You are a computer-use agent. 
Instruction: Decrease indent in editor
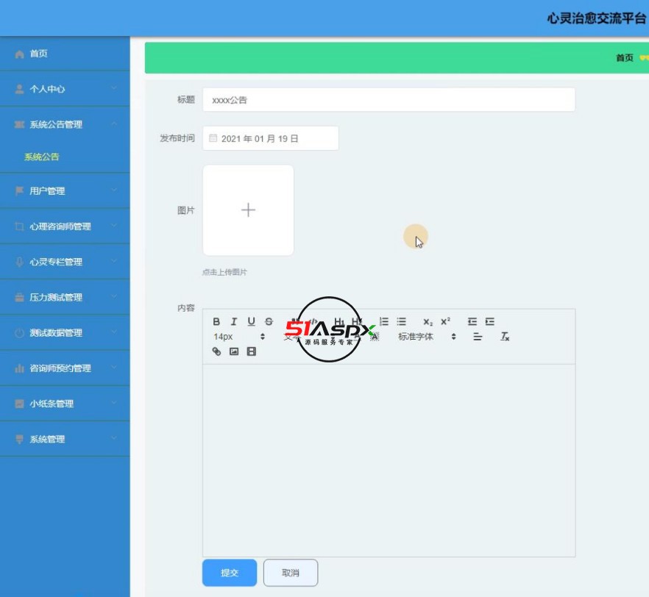click(x=472, y=321)
